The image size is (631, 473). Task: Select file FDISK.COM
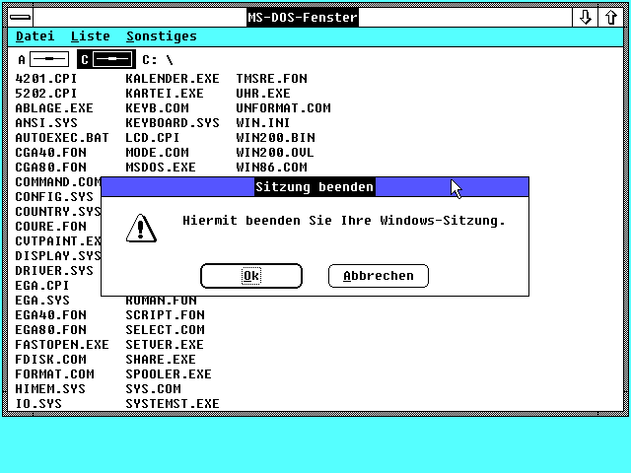50,359
